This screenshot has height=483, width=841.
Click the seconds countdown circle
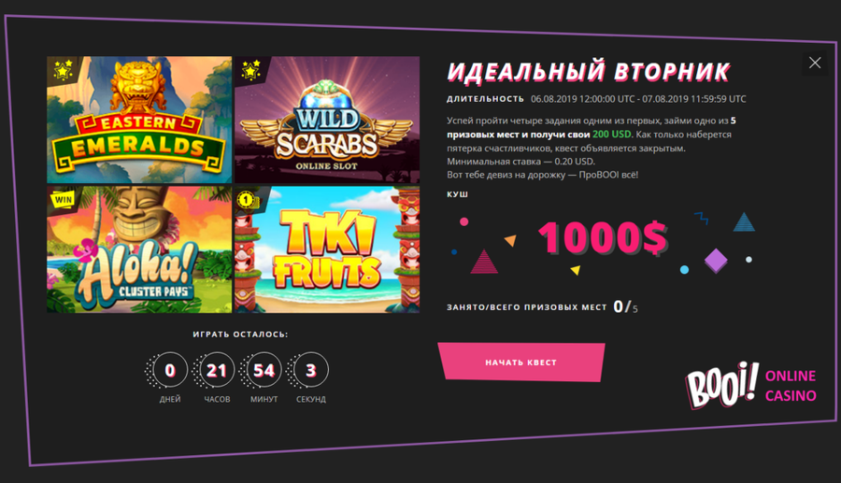(x=311, y=370)
